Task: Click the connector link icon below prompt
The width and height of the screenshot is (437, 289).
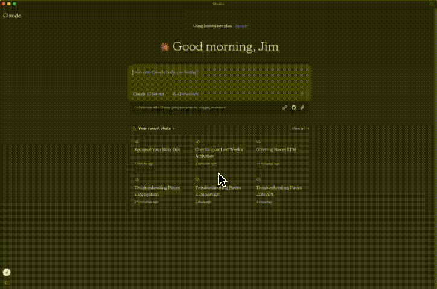Action: [x=284, y=108]
